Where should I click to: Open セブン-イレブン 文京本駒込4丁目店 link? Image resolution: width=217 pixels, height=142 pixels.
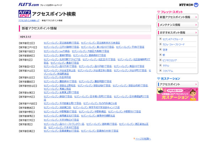click(x=61, y=120)
